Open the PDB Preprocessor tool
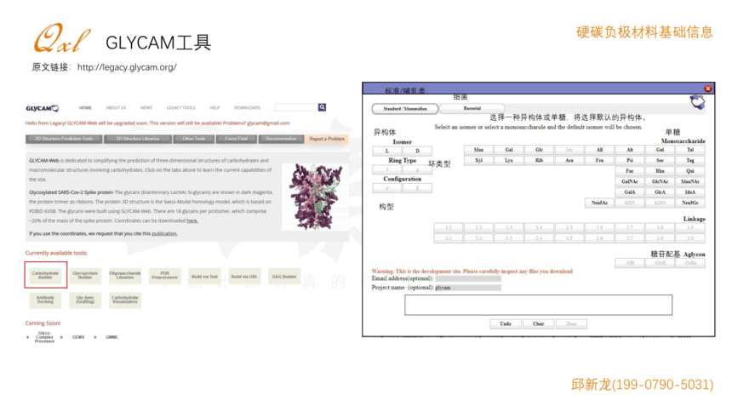 click(164, 275)
